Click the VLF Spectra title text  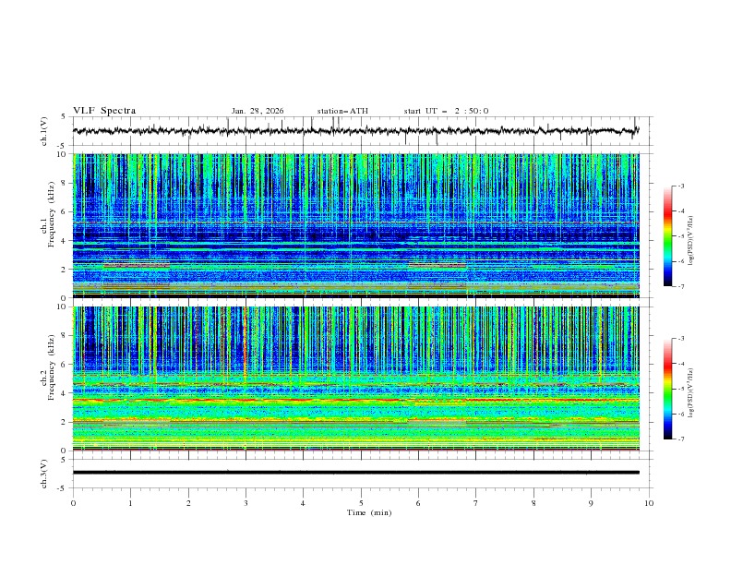(104, 111)
